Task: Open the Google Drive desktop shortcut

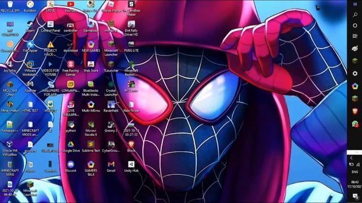Action: [71, 147]
